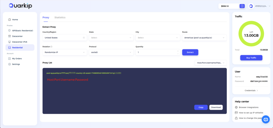
Task: Click the ISP(Static Residential) location pin icon
Action: (x=9, y=30)
